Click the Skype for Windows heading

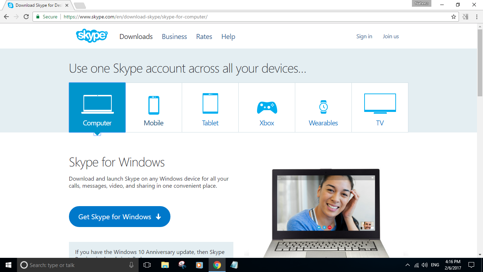(117, 163)
